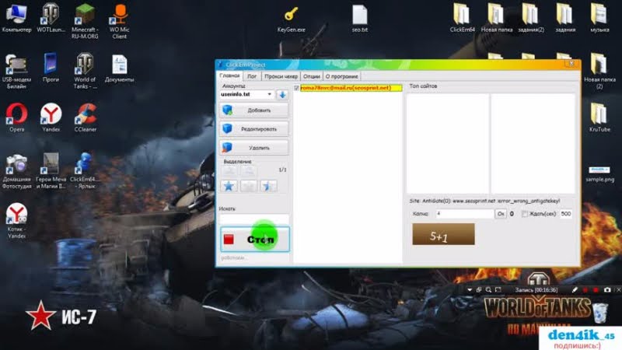Open the Recycle Bin on desktop

click(x=599, y=313)
